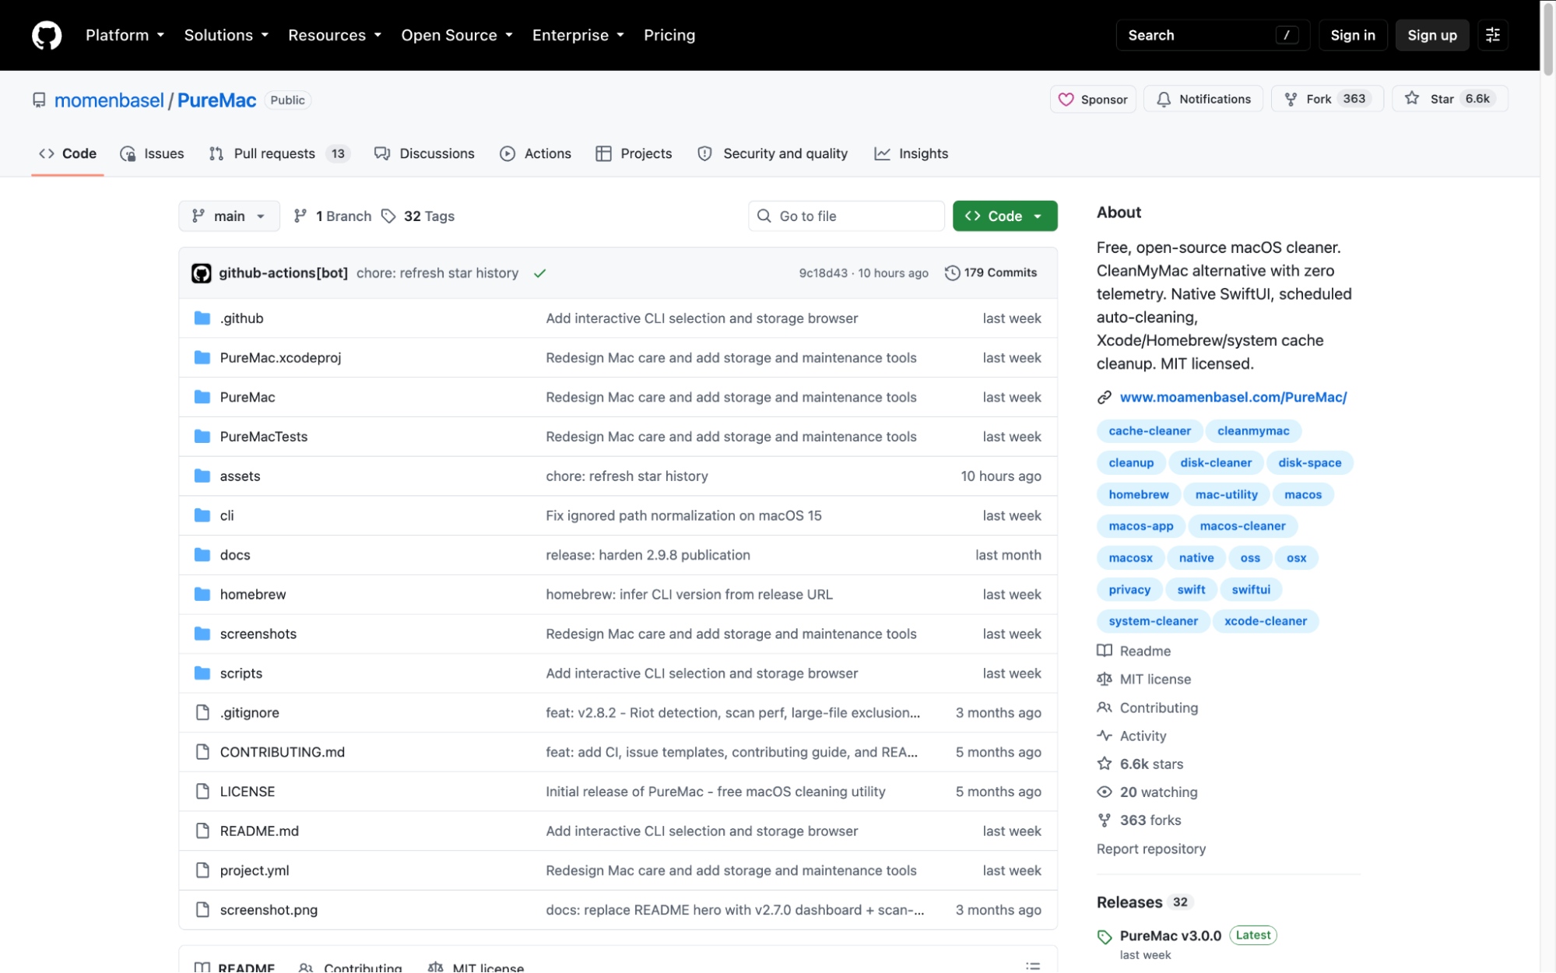Viewport: 1556px width, 973px height.
Task: Click the cache-cleaner topic tag
Action: (1149, 431)
